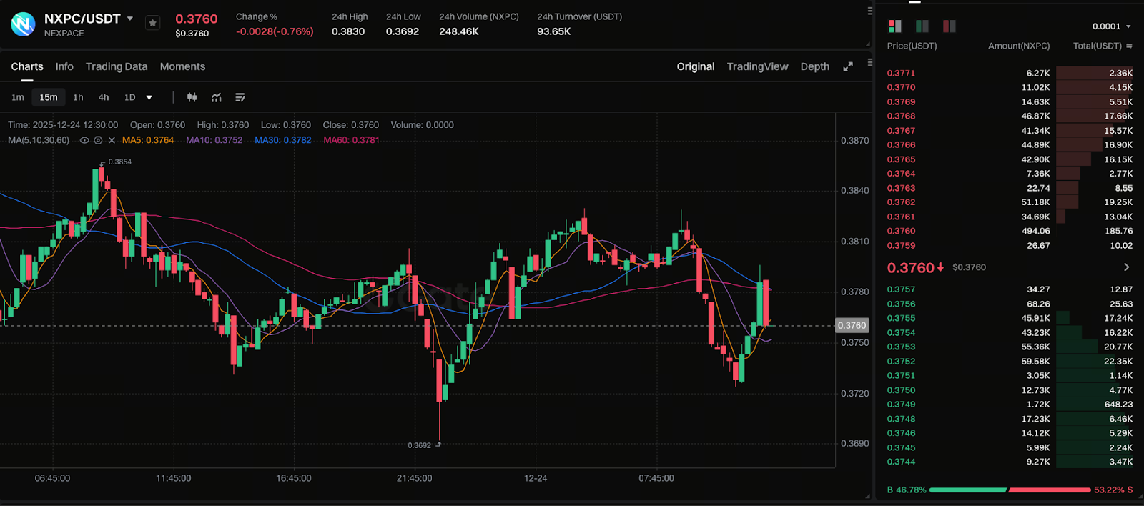The width and height of the screenshot is (1144, 506).
Task: Show sell orders only in order book
Action: click(950, 26)
